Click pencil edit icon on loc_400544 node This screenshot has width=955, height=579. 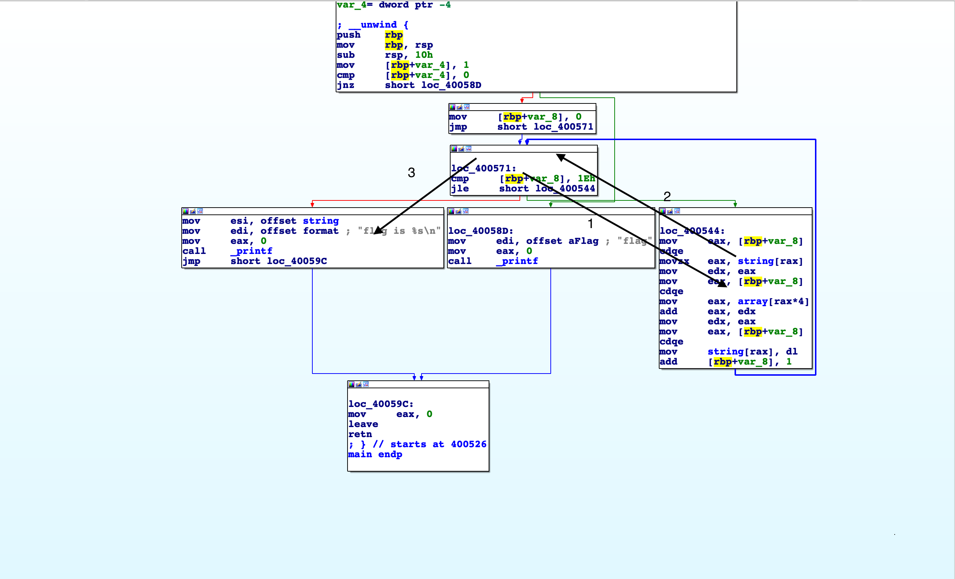(x=670, y=211)
